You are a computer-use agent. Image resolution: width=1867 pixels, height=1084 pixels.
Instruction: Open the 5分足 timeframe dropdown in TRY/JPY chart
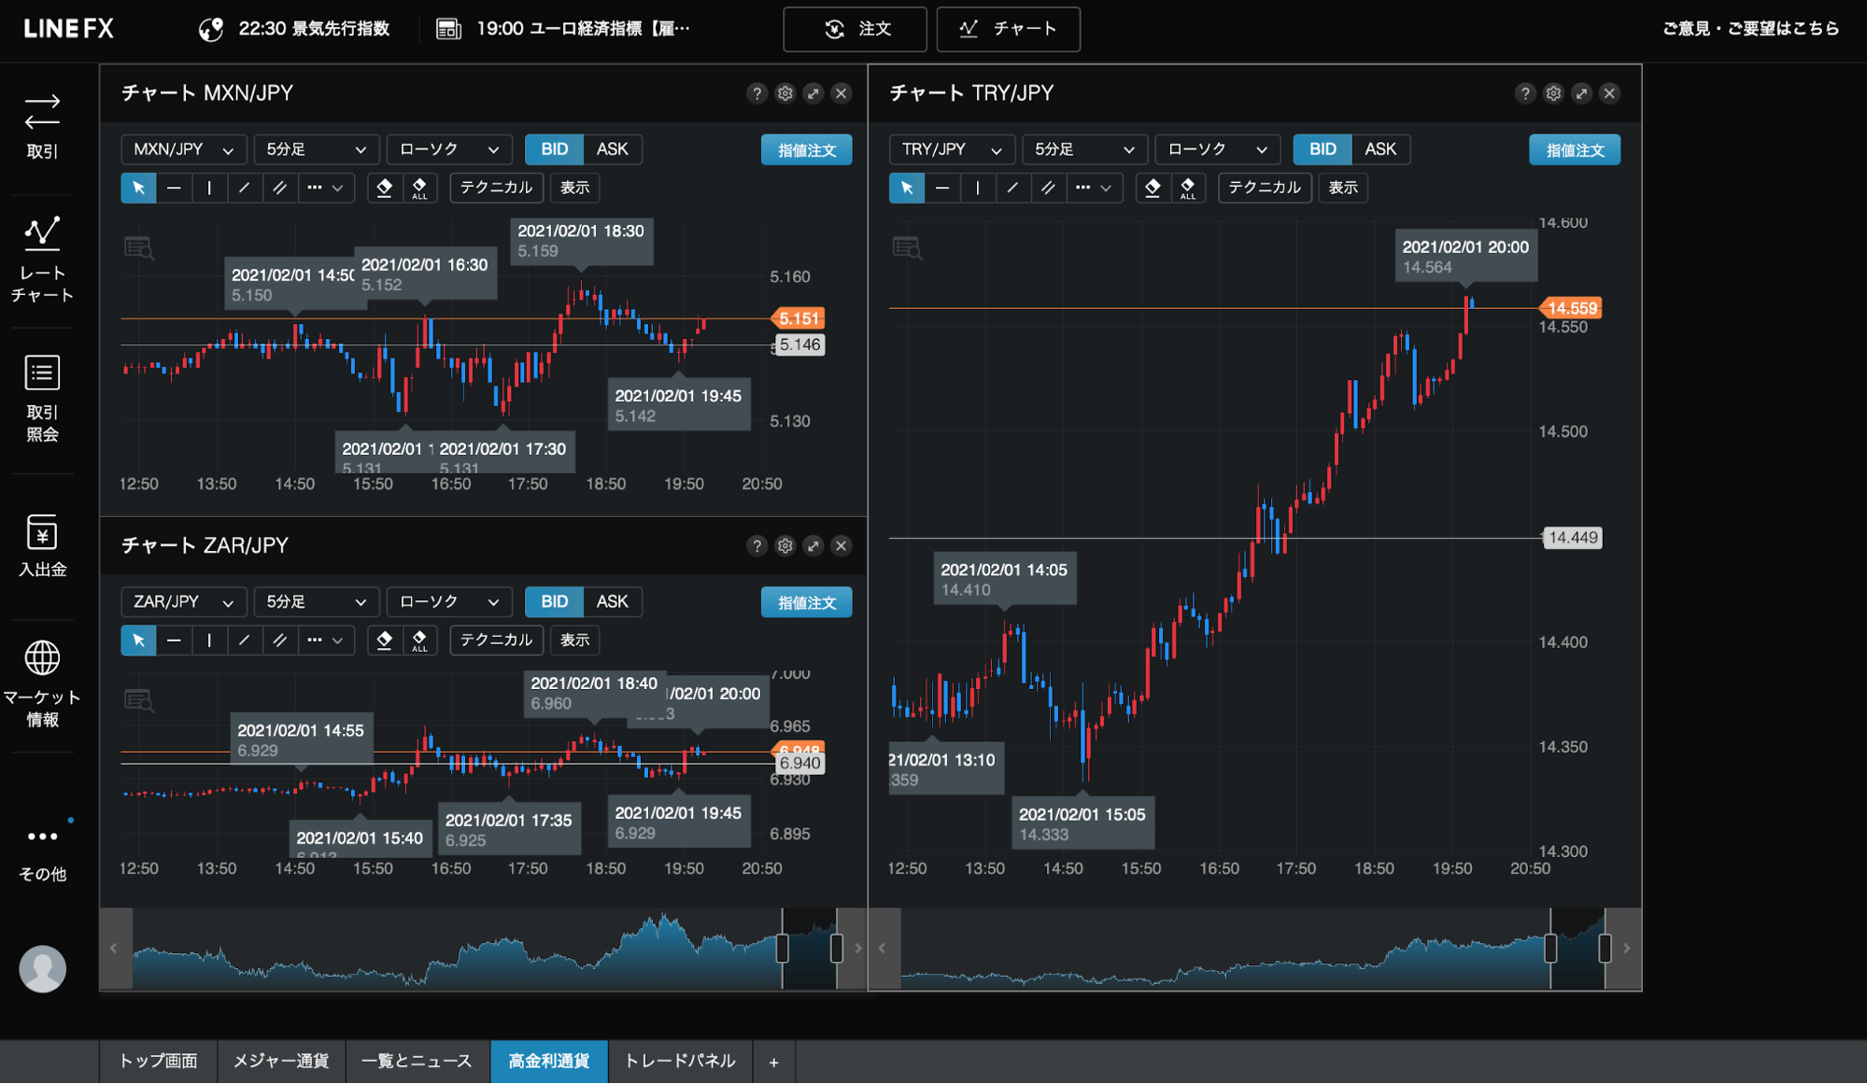click(1085, 149)
